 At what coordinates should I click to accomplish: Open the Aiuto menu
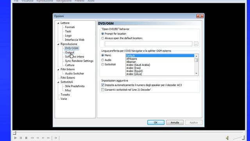tap(91, 1)
